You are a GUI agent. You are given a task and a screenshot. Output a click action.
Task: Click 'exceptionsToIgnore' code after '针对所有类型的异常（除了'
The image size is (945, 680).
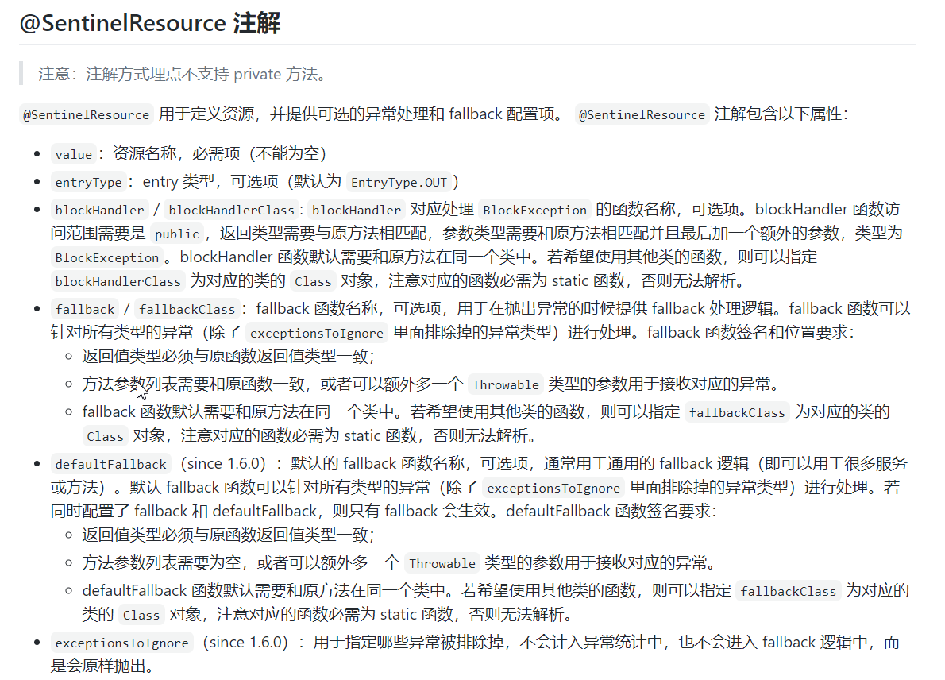316,334
